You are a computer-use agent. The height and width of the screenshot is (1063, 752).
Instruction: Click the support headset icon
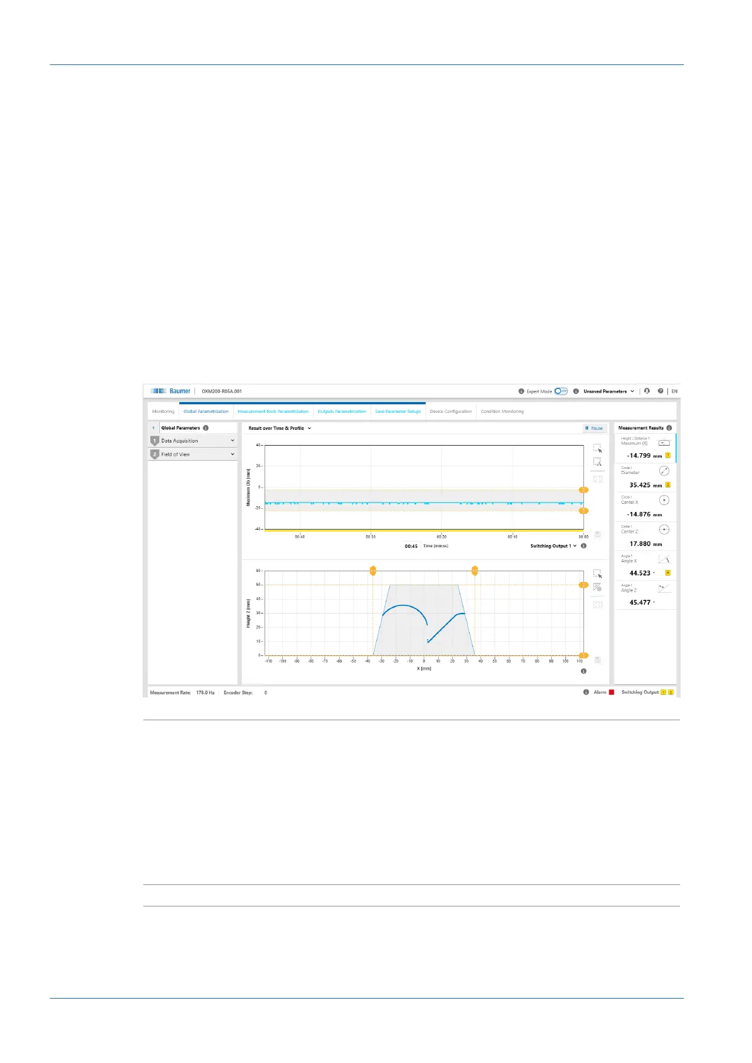pos(647,391)
